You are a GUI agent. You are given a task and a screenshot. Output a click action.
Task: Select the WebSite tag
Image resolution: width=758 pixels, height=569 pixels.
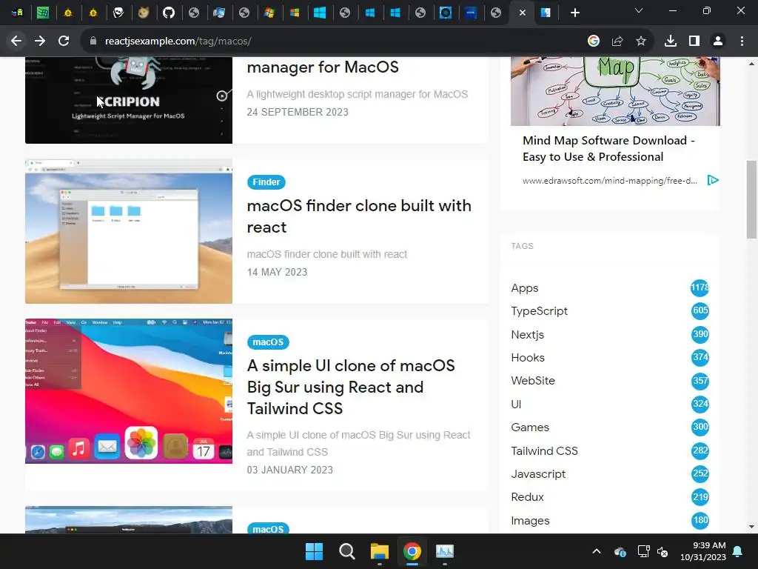[x=533, y=381]
